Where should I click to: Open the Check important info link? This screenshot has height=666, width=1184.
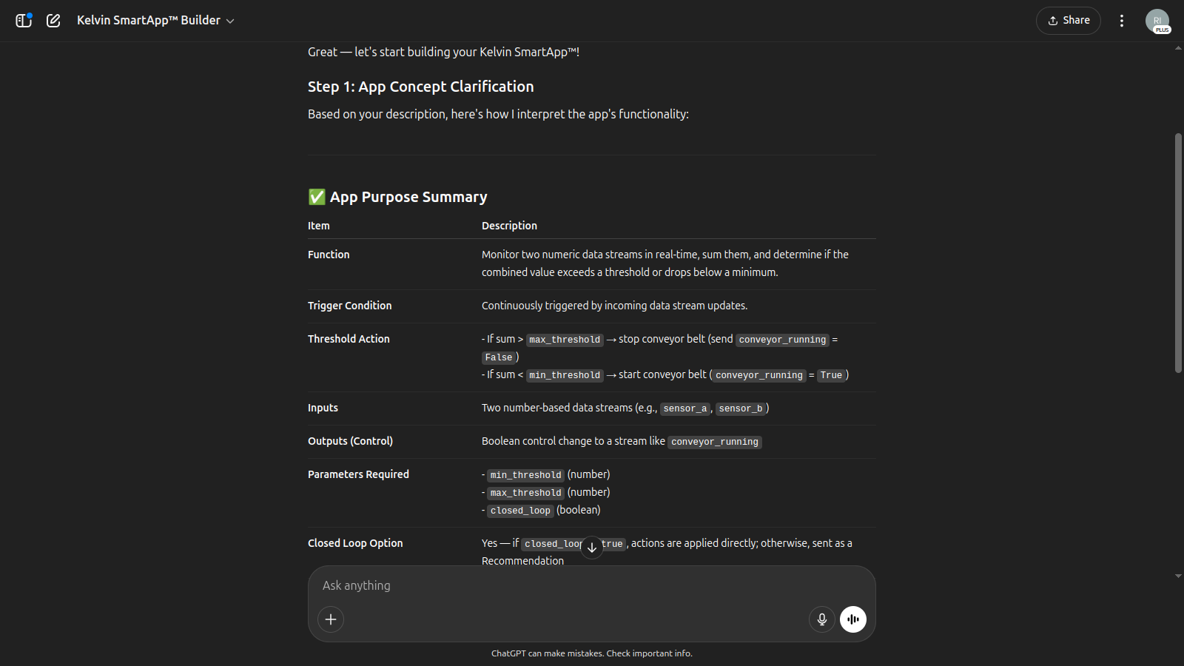648,653
